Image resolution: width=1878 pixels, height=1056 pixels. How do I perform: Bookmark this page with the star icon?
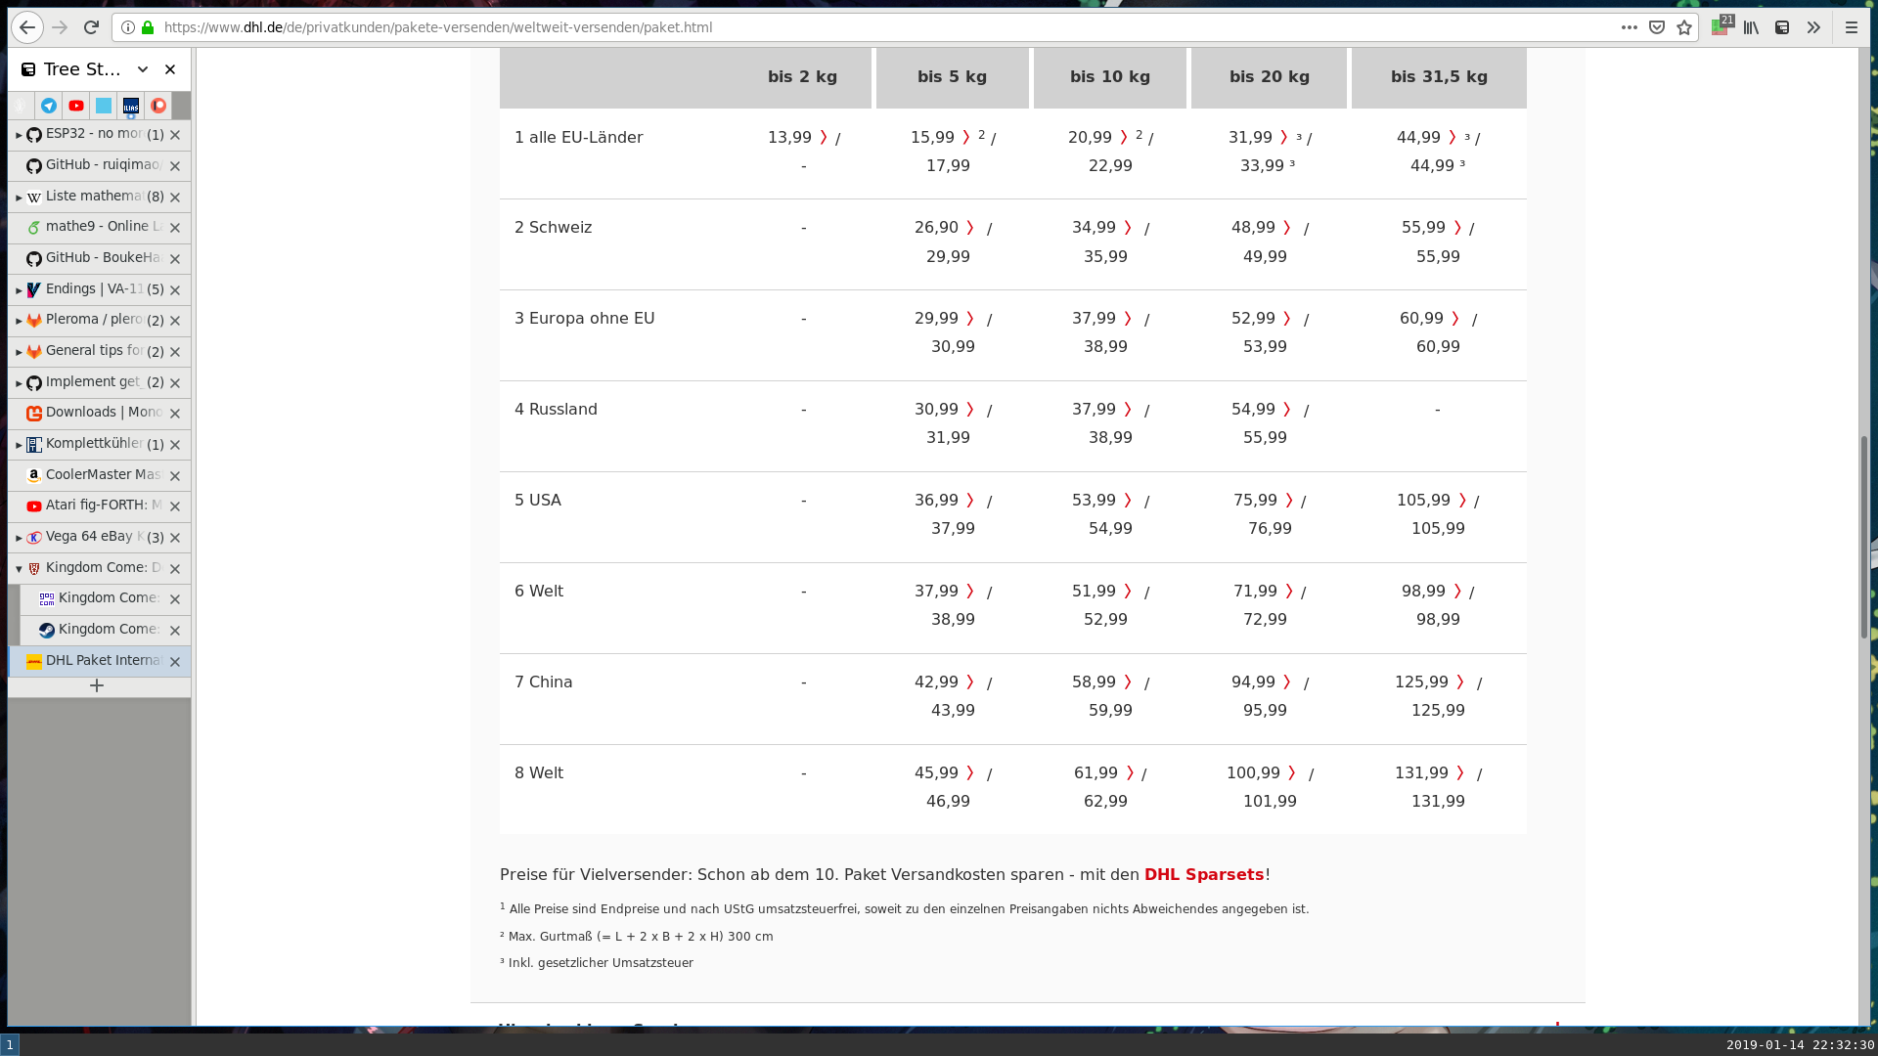[x=1684, y=27]
